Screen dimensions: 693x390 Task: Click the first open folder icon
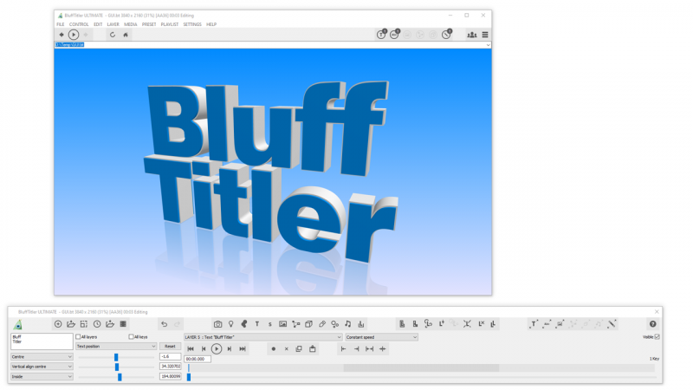coord(71,324)
